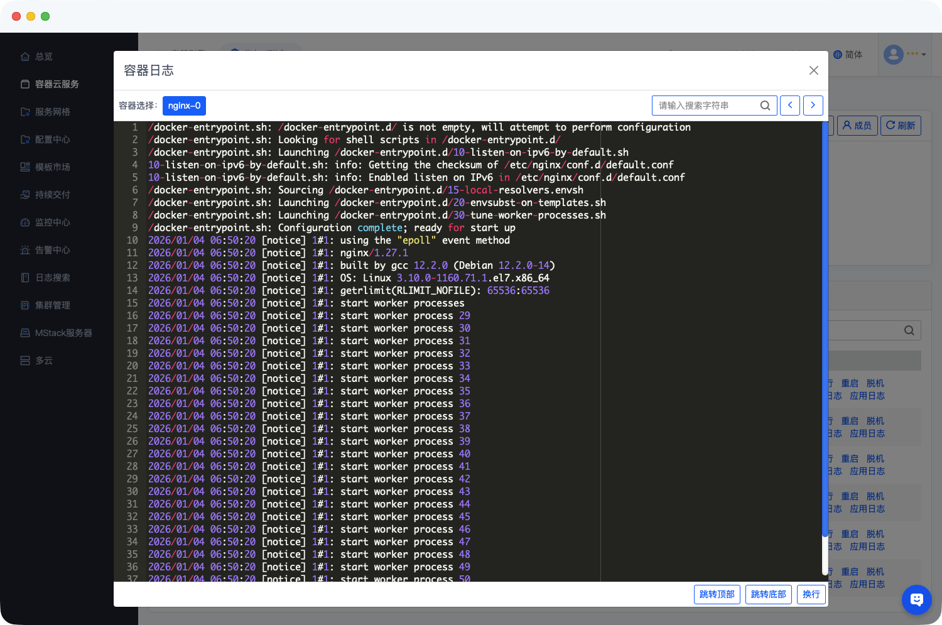Open 配置中心 from the sidebar

pos(52,139)
